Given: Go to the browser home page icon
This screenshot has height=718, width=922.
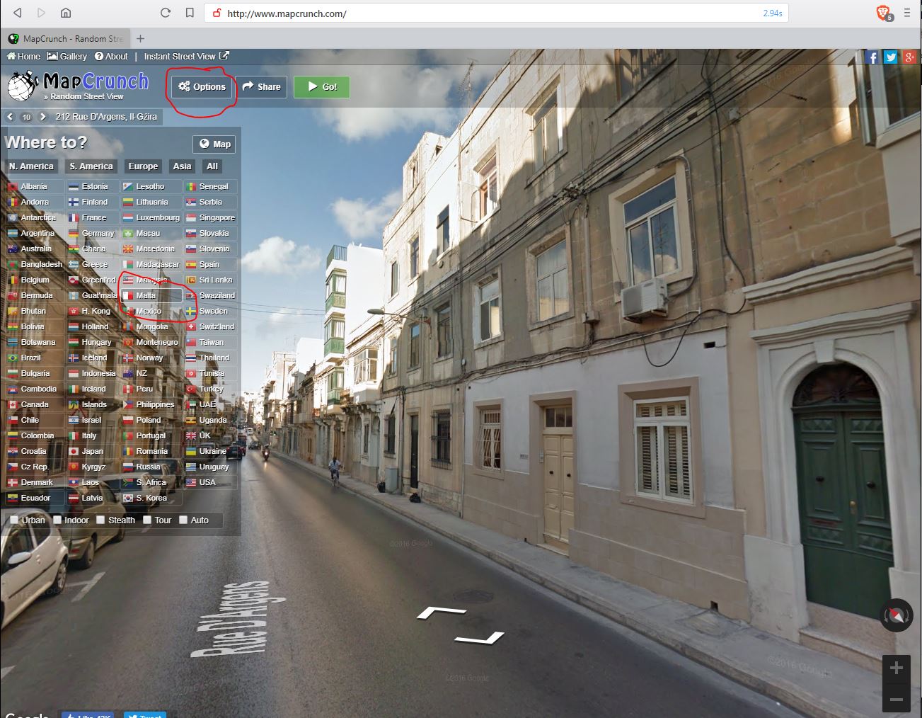Looking at the screenshot, I should click(x=65, y=13).
